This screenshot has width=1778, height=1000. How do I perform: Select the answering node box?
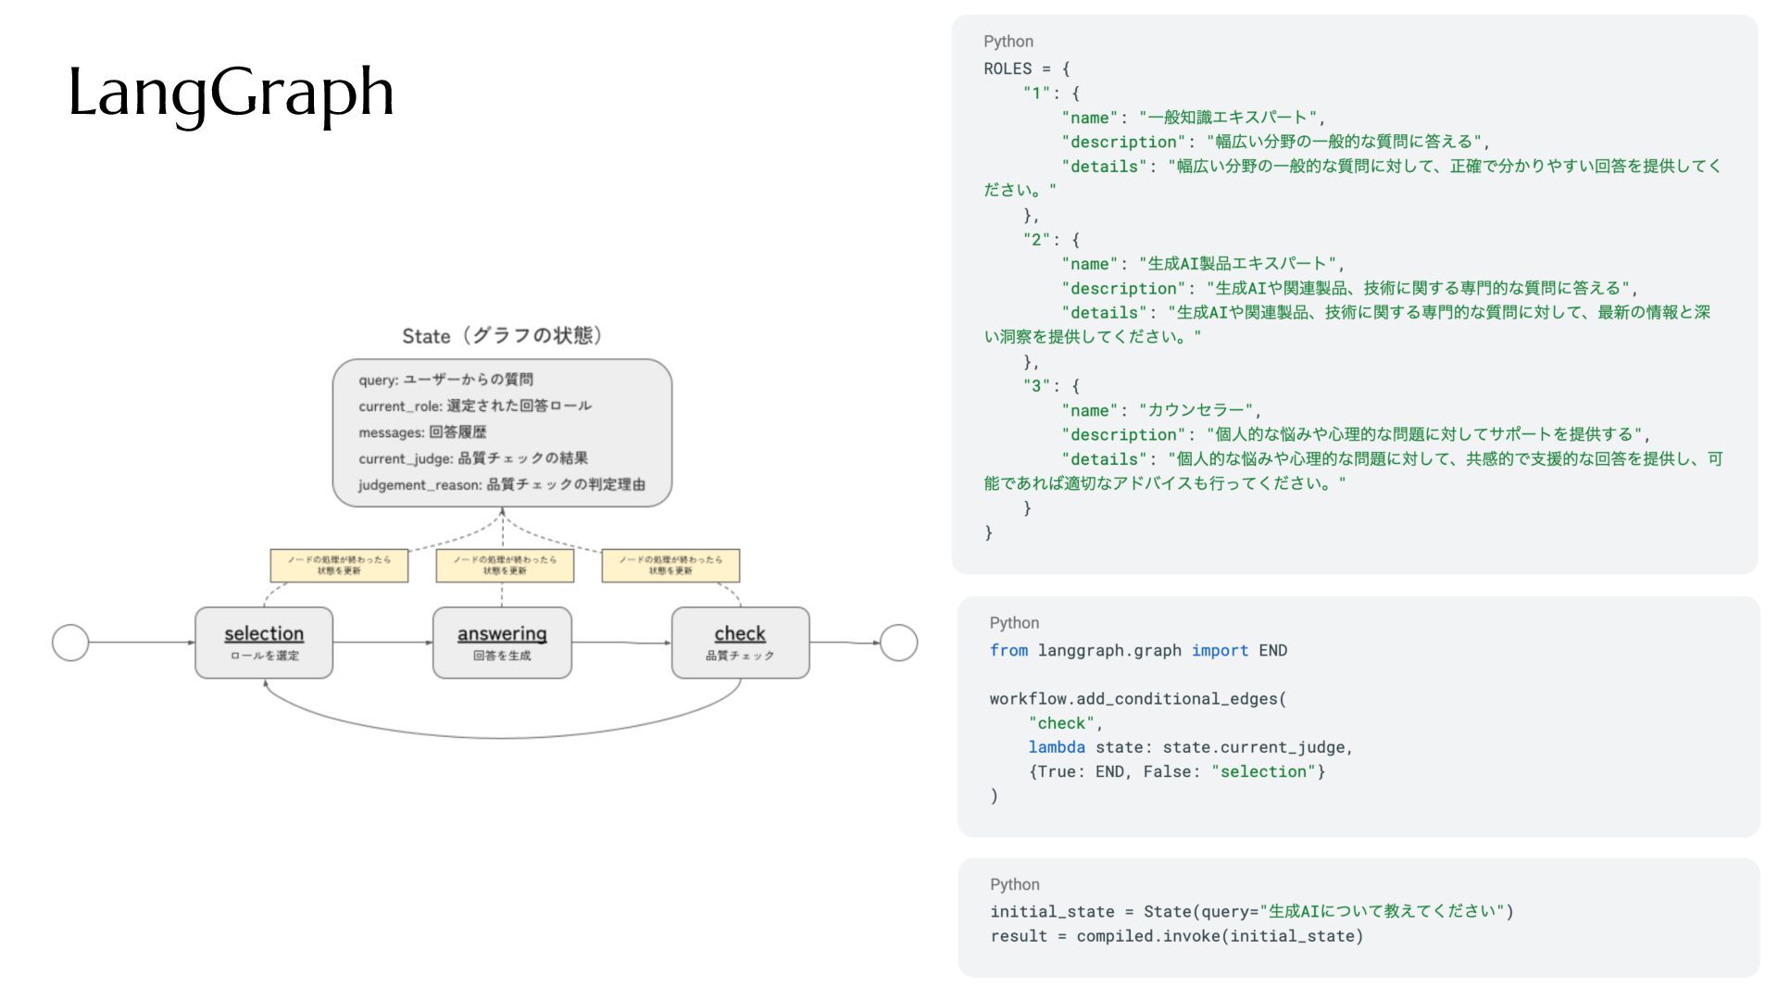(x=502, y=643)
